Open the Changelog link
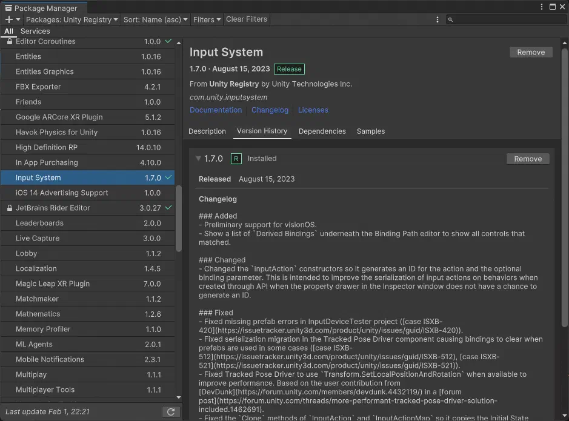569x421 pixels. 270,110
